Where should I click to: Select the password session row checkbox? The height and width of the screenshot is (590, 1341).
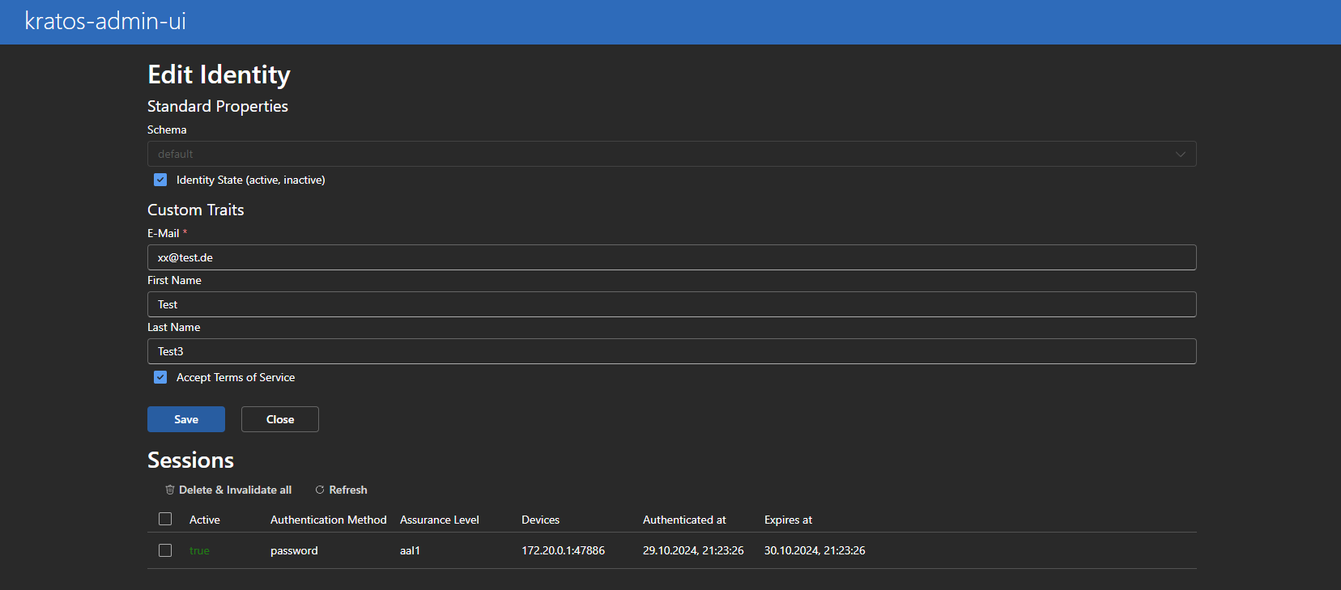point(165,550)
